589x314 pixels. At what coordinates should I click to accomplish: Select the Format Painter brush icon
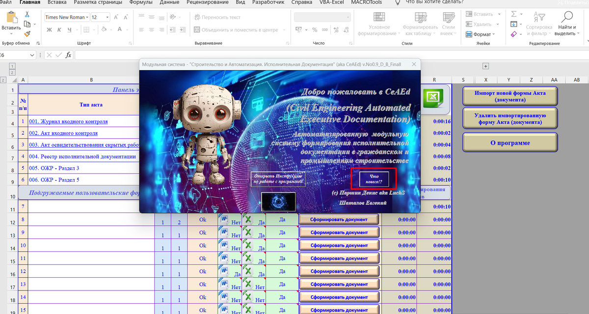point(27,33)
